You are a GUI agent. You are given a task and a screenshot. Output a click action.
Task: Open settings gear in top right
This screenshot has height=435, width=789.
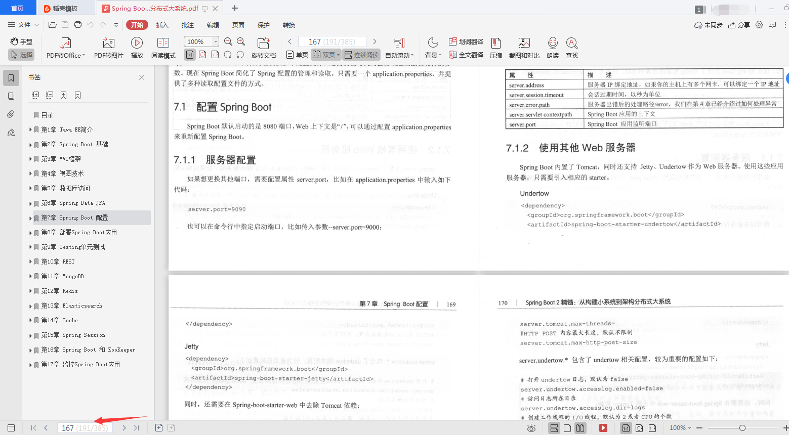tap(759, 25)
